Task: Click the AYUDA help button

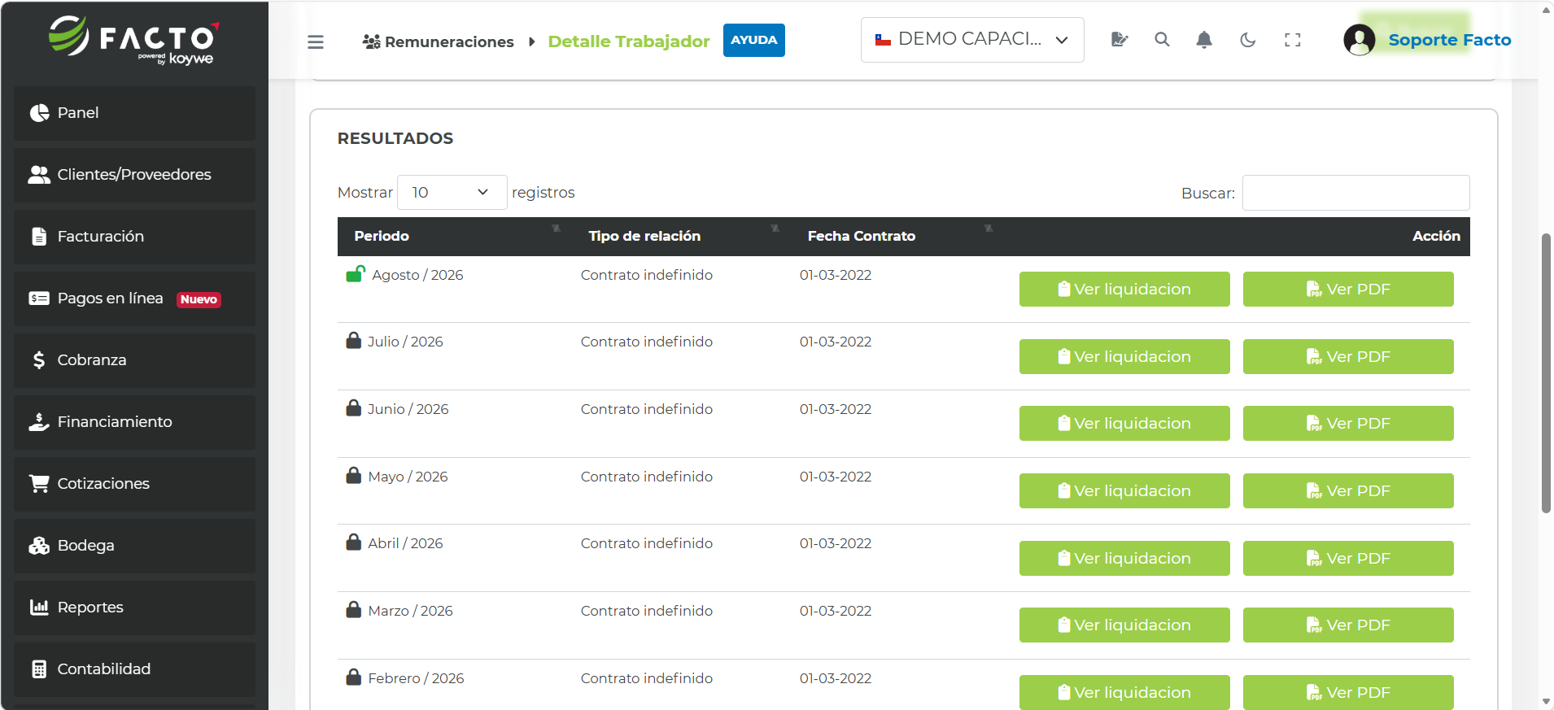Action: pos(753,40)
